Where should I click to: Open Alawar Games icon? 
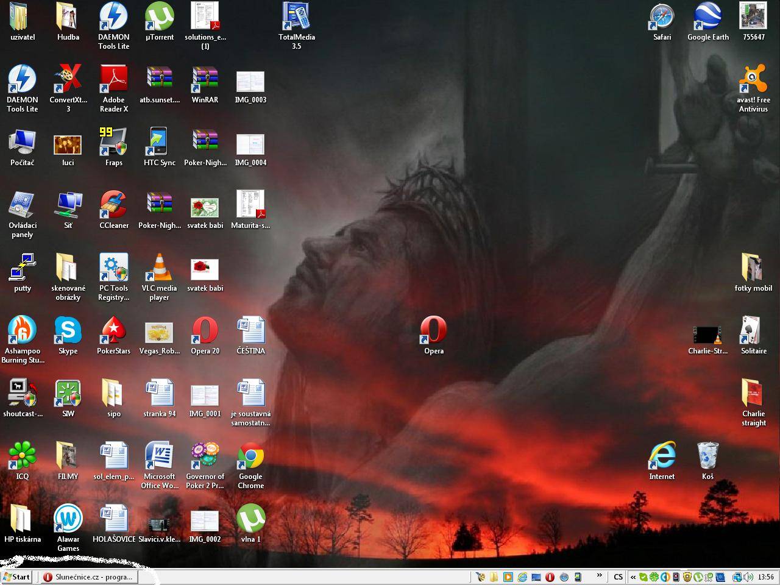coord(68,528)
